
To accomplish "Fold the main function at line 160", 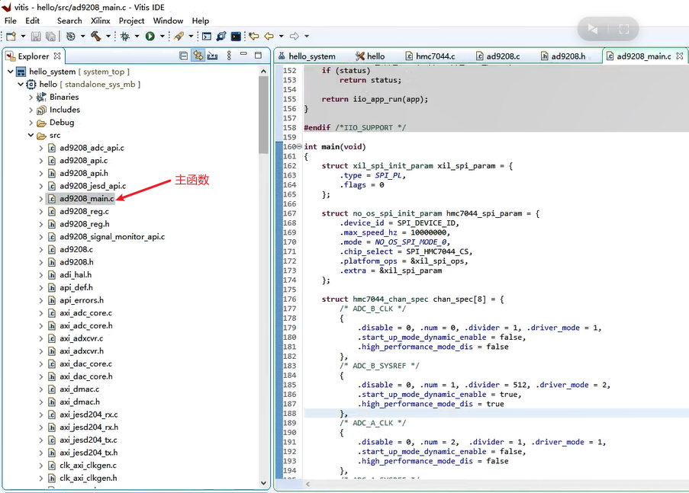I will [x=299, y=146].
